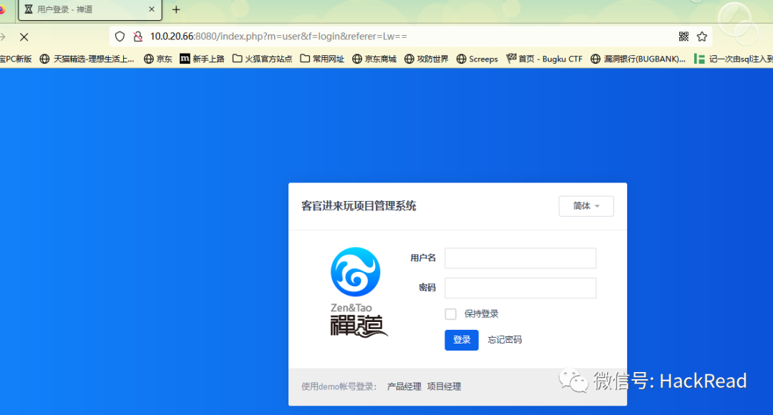
Task: Click the 忘记密码 link
Action: tap(505, 340)
